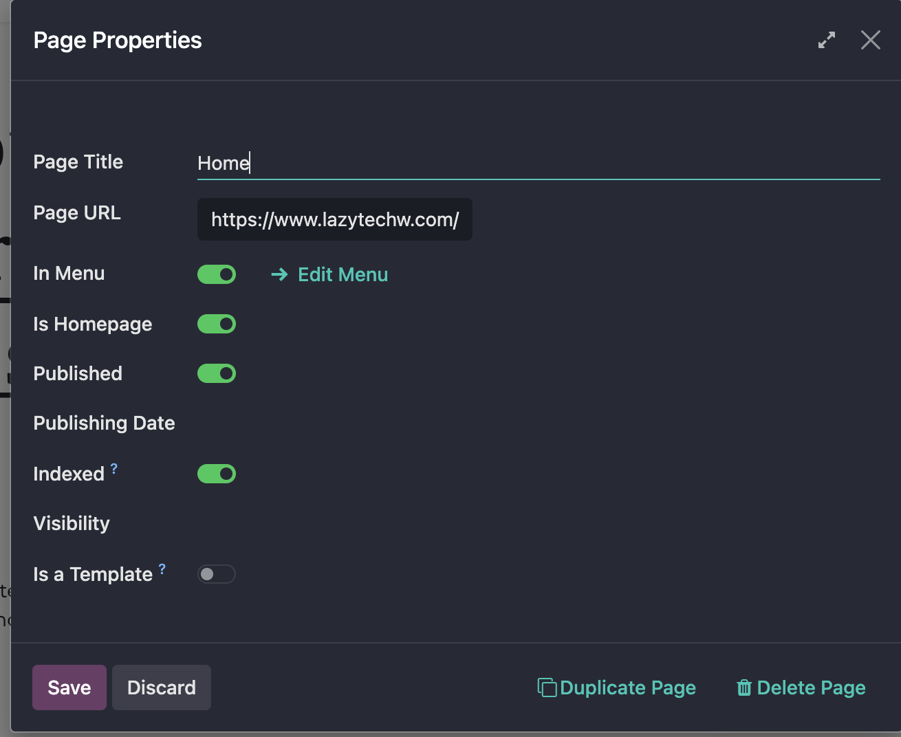Select the Page URL field
Viewport: 901px width, 737px height.
click(x=335, y=219)
